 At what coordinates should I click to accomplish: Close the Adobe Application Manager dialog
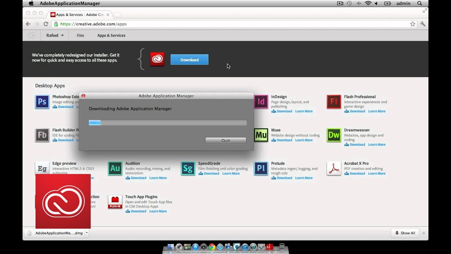click(x=83, y=96)
